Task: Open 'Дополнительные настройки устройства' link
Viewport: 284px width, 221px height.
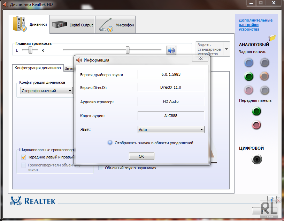Action: point(255,25)
